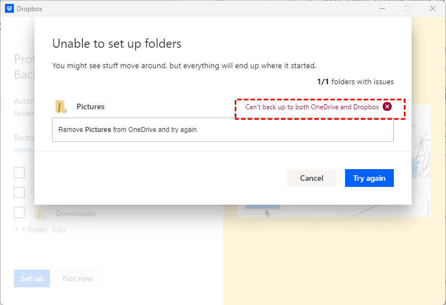Click the dimmed Downloads folder icon

[39, 213]
